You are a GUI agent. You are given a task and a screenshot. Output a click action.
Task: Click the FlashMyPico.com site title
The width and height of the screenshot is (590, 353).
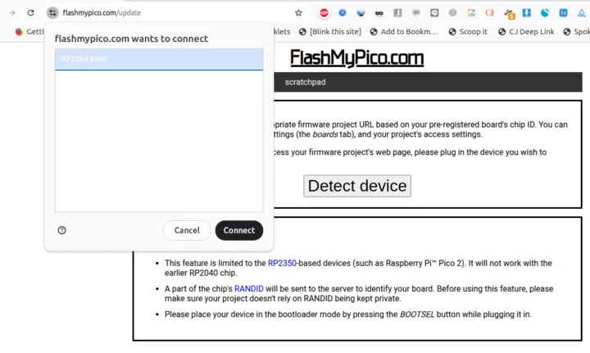[x=356, y=58]
